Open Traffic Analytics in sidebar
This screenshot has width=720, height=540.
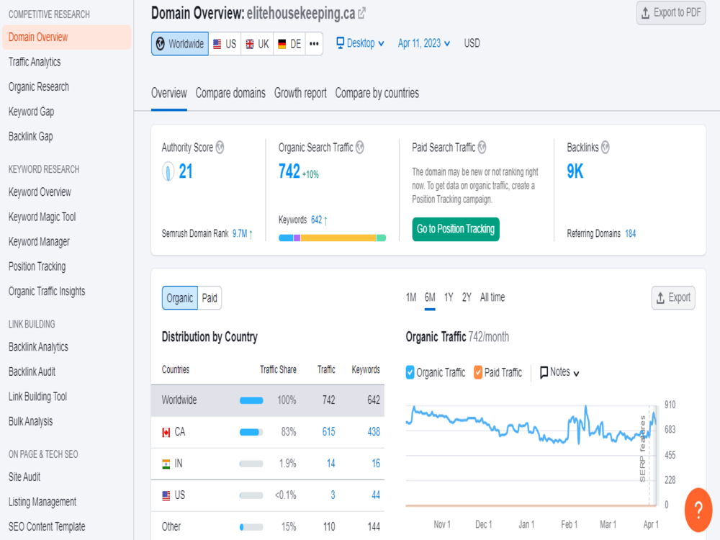tap(35, 62)
